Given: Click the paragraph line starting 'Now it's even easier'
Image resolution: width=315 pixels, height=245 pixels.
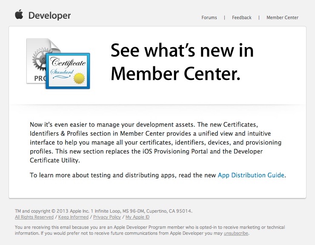Looking at the screenshot, I should point(144,125).
